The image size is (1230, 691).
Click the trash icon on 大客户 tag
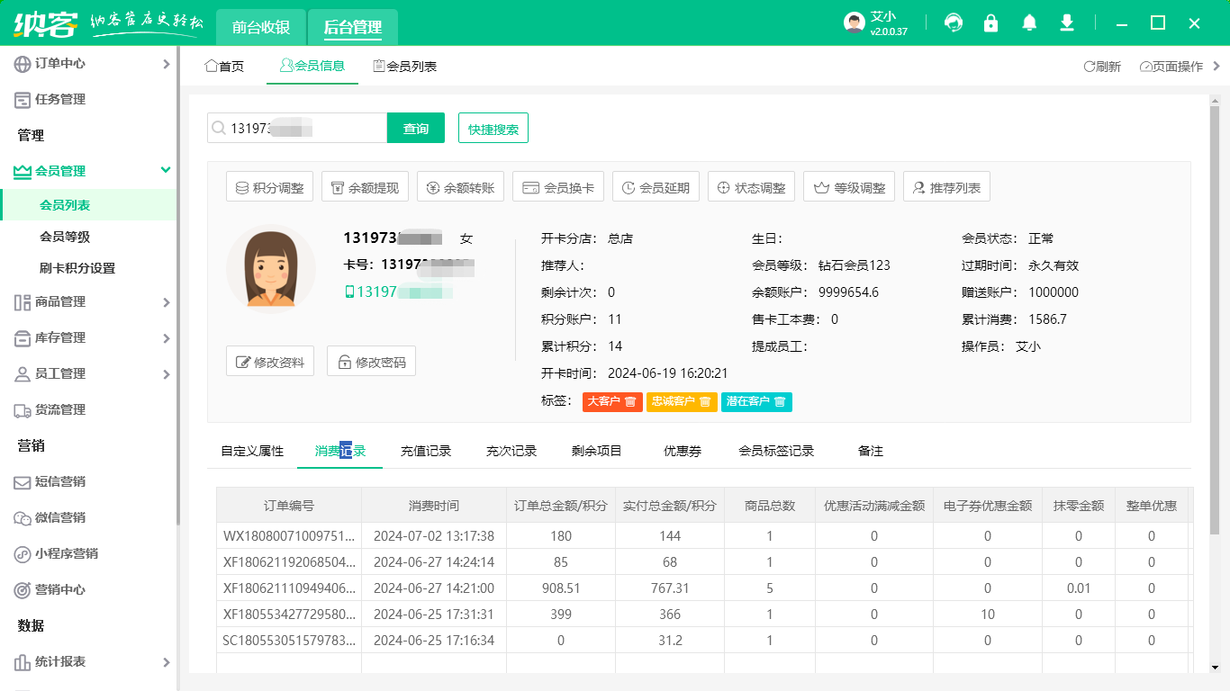coord(630,401)
